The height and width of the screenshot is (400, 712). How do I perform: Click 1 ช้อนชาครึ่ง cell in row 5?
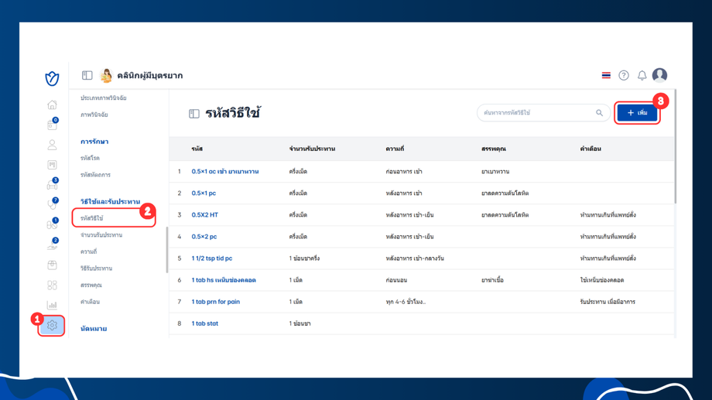click(304, 258)
